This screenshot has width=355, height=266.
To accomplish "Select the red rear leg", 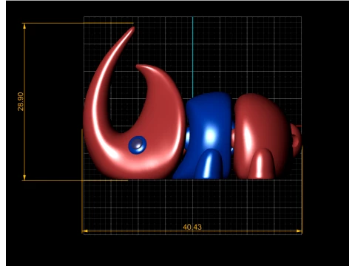I will pos(261,163).
